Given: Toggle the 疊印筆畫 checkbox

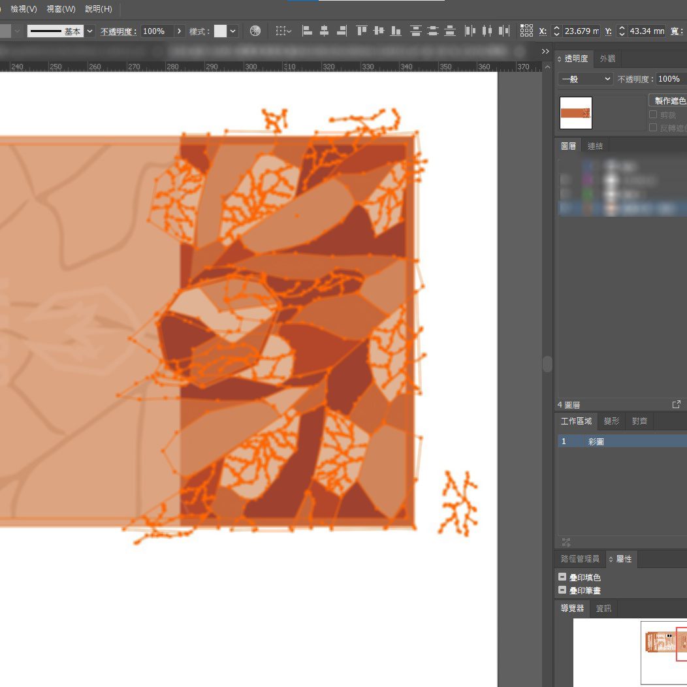Looking at the screenshot, I should (562, 590).
